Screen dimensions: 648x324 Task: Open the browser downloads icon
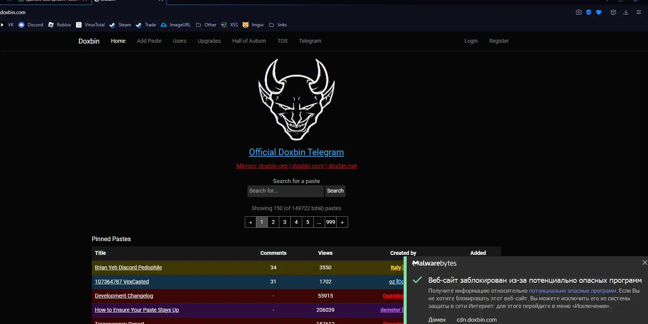coord(626,12)
